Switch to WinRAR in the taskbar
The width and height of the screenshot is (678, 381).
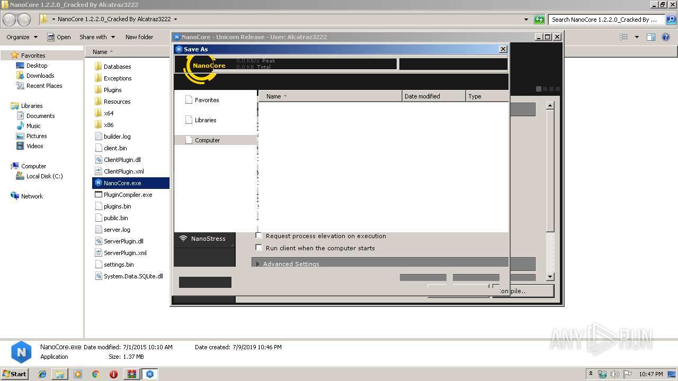click(131, 374)
